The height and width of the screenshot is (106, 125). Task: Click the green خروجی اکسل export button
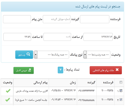click(24, 70)
